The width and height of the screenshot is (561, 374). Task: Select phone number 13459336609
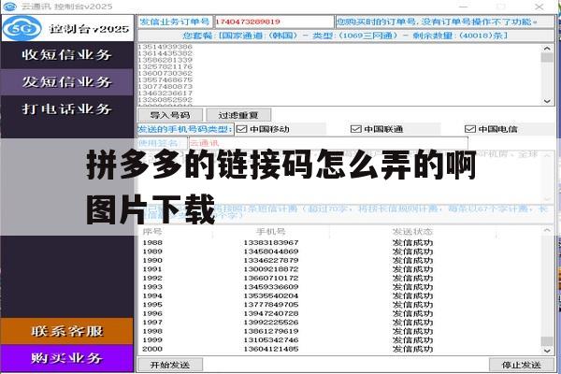click(x=271, y=287)
